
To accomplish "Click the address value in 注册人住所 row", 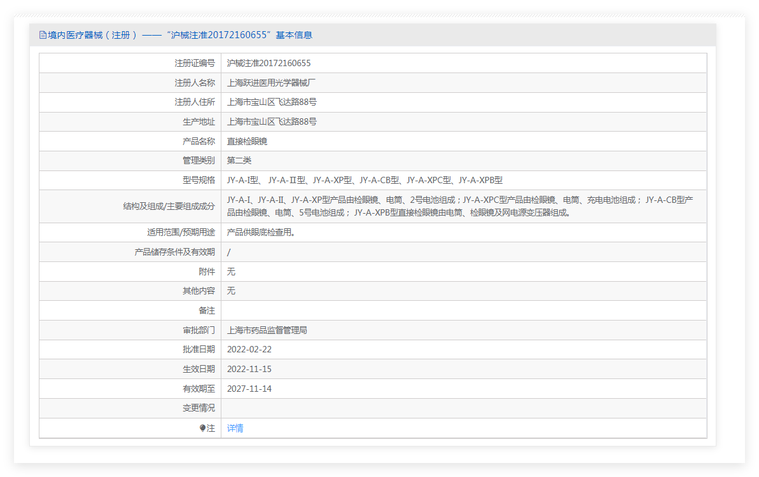I will pyautogui.click(x=272, y=102).
